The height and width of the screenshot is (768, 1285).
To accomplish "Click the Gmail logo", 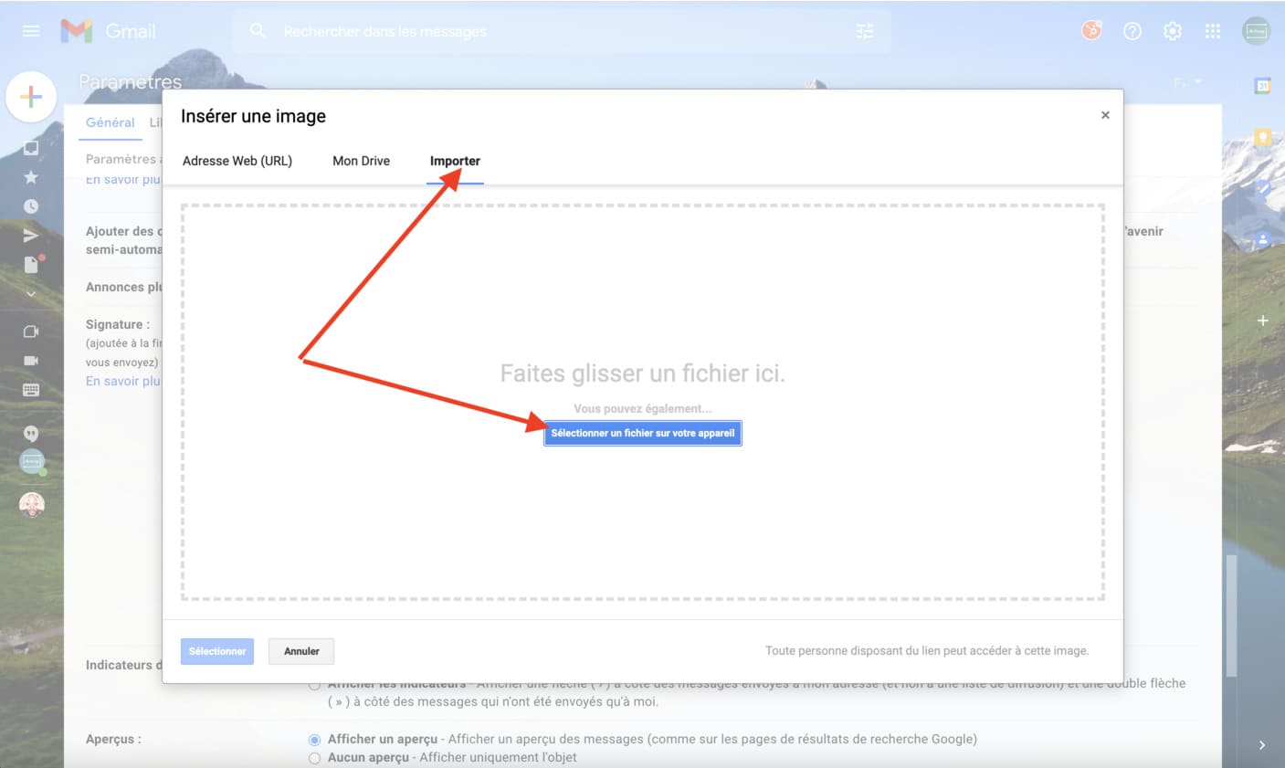I will pyautogui.click(x=108, y=31).
